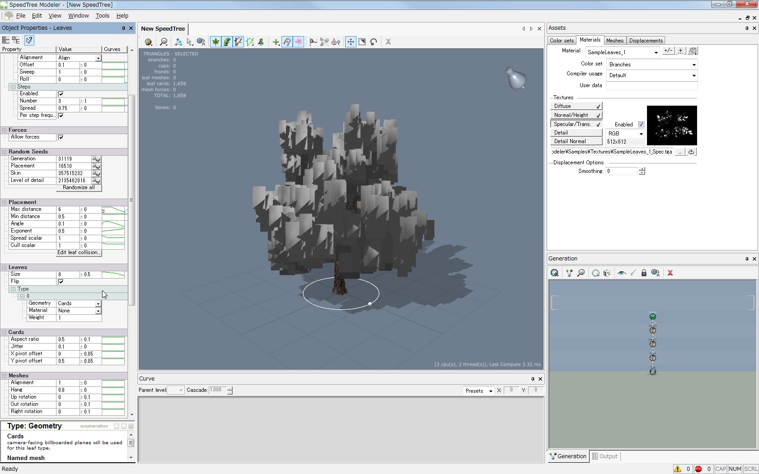The height and width of the screenshot is (474, 759).
Task: Click the maple leaf icon in viewport toolbar
Action: [216, 42]
